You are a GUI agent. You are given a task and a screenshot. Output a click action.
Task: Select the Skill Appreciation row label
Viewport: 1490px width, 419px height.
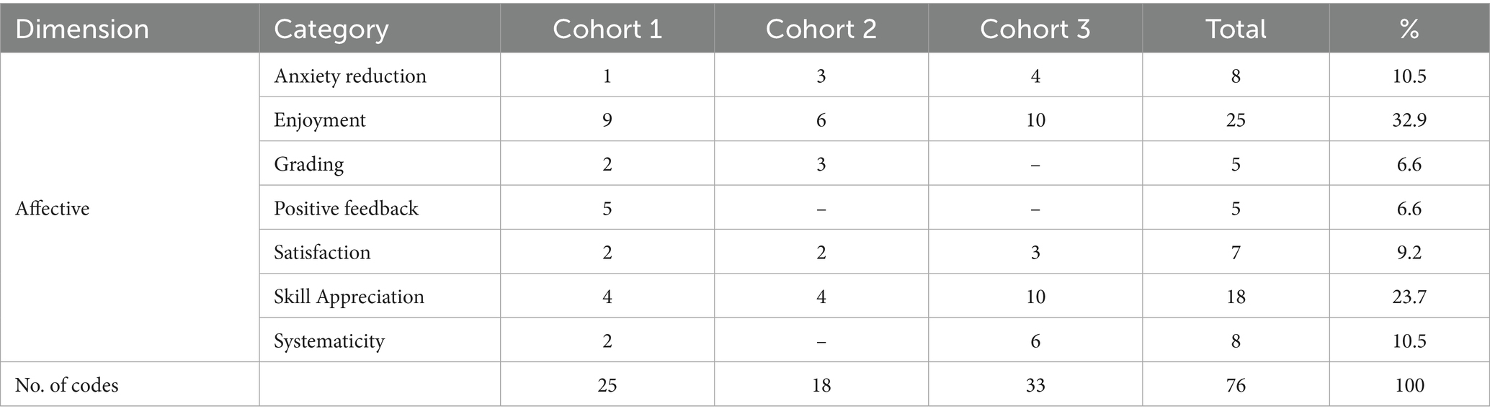click(x=349, y=297)
